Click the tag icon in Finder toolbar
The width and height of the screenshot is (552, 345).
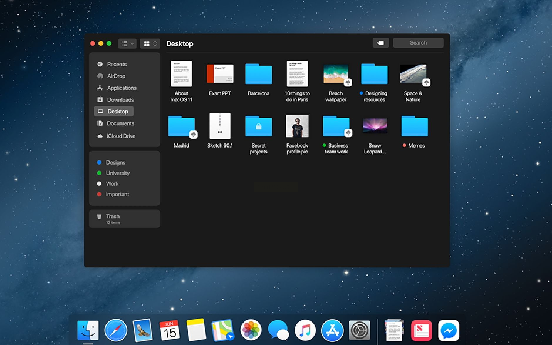click(x=380, y=43)
